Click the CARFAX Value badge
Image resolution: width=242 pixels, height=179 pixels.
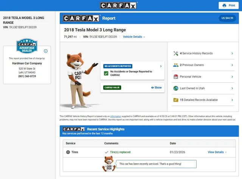(x=112, y=88)
